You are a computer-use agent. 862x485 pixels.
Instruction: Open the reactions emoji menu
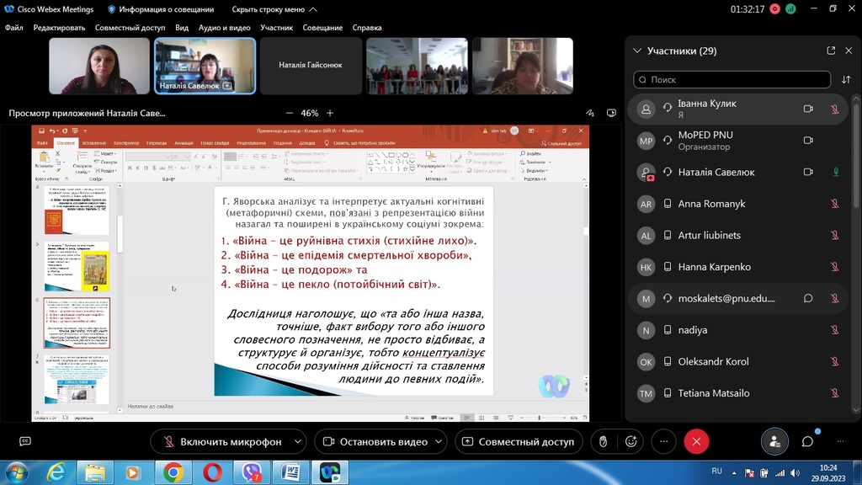pos(631,441)
